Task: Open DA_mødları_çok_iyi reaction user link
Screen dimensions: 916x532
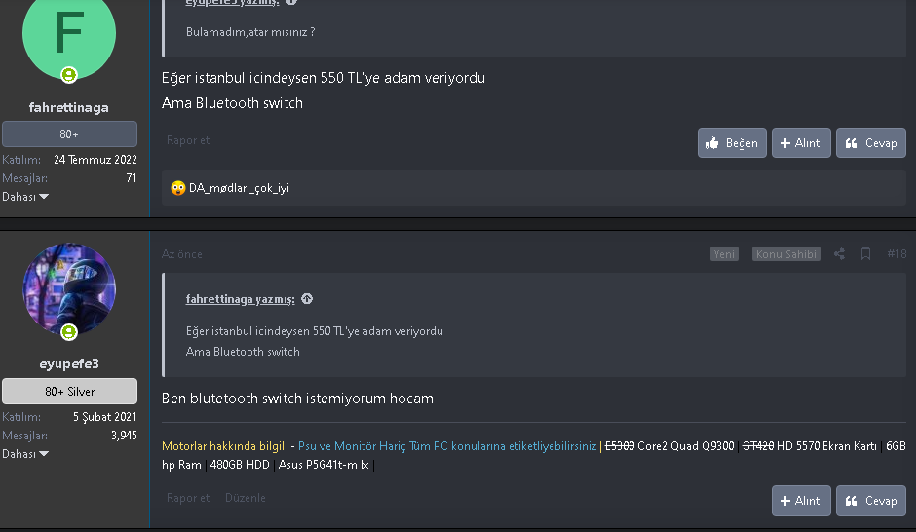Action: 239,188
